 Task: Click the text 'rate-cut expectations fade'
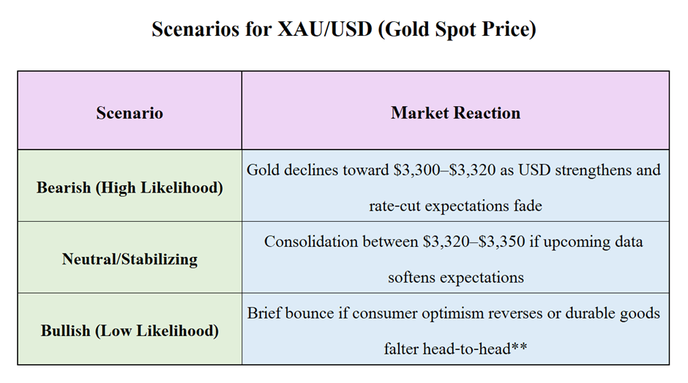(x=455, y=206)
